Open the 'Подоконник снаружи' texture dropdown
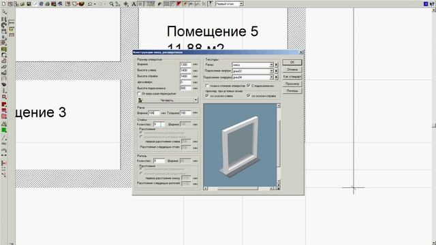This screenshot has height=245, width=436. 271,77
